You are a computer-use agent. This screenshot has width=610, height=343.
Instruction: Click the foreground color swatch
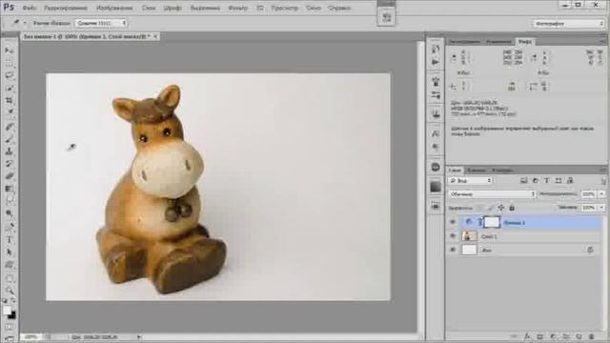pos(8,310)
